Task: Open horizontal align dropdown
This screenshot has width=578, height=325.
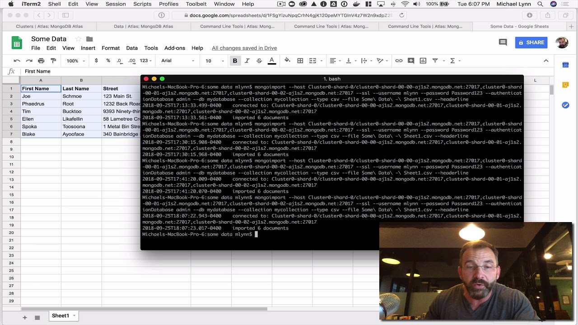Action: (x=335, y=60)
